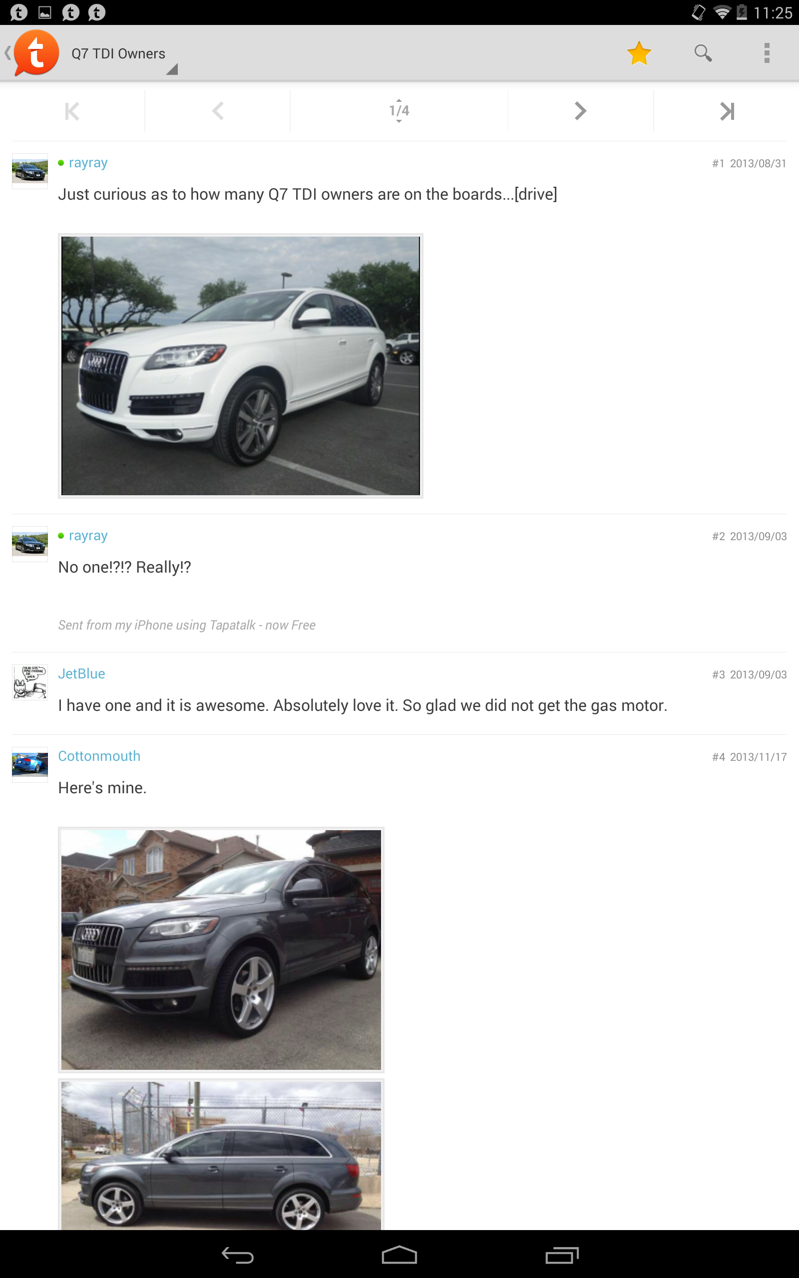Tap rayray's avatar on post #2

(x=30, y=544)
